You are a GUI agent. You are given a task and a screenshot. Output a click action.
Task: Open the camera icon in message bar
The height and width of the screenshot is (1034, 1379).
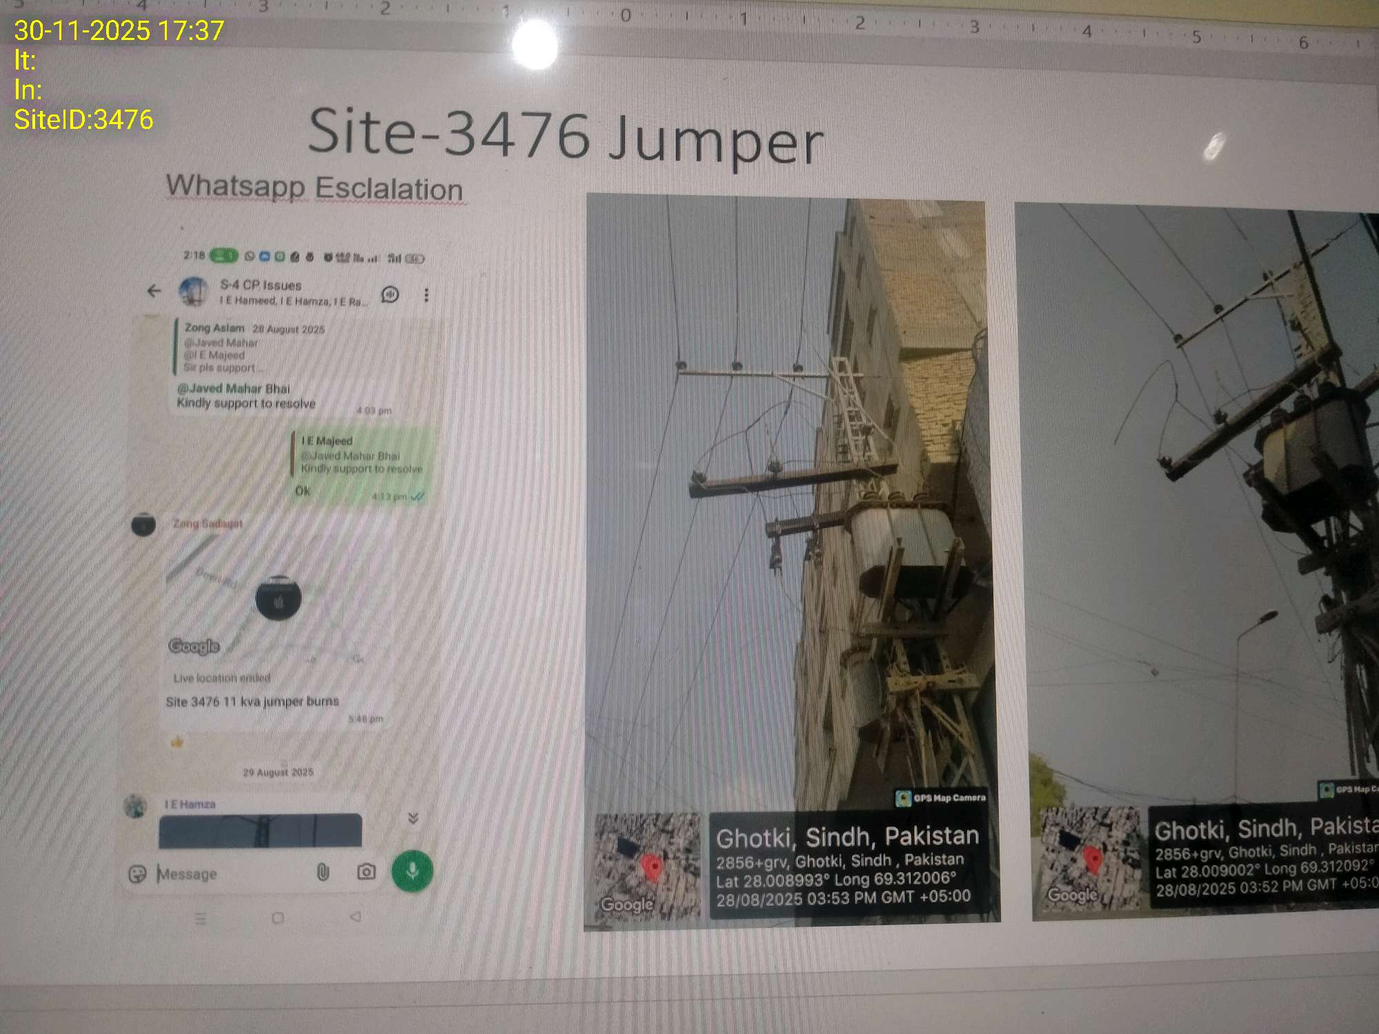tap(366, 871)
